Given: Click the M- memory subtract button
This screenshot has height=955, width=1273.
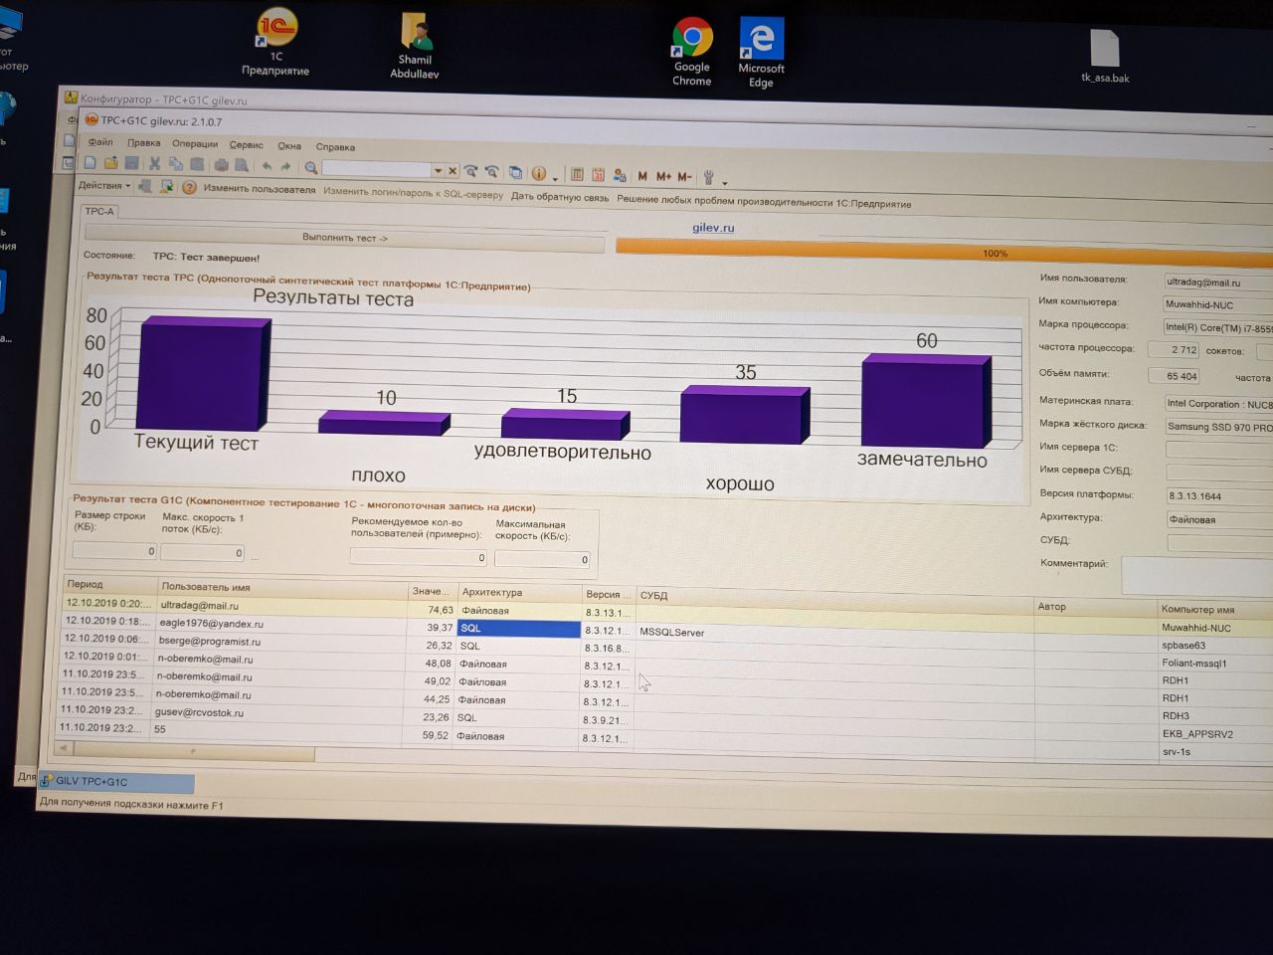Looking at the screenshot, I should (x=684, y=177).
